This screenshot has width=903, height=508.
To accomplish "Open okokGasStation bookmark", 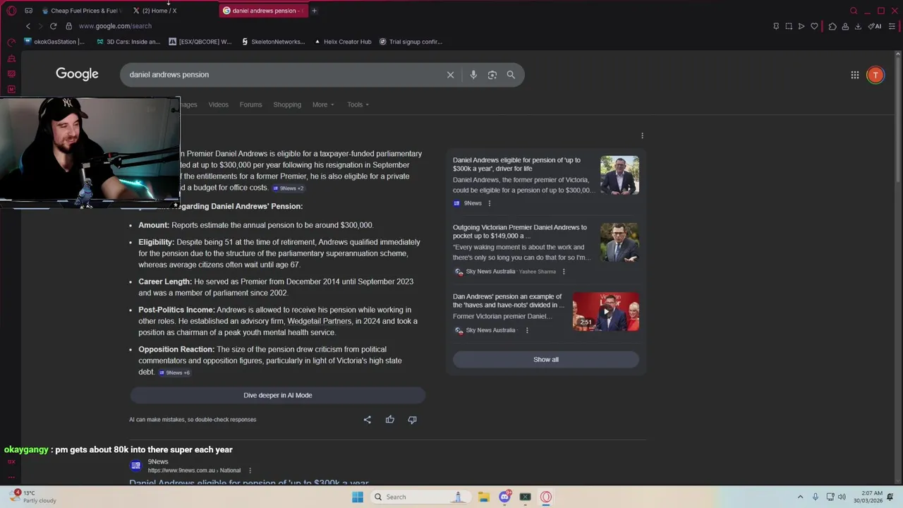I will pos(54,42).
